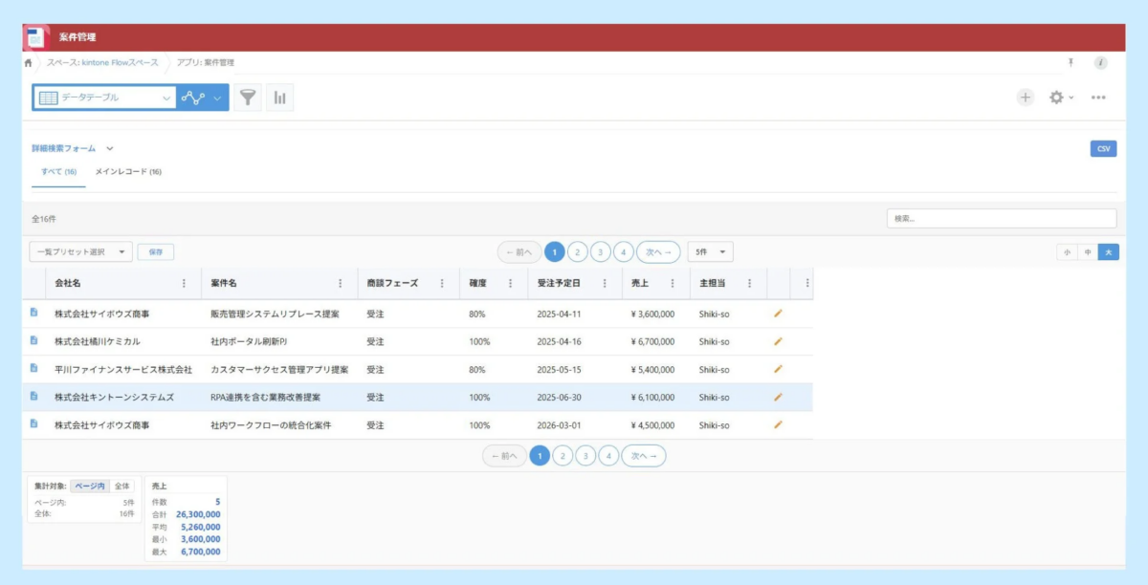Open 売上 column menu dots
The image size is (1148, 585).
pyautogui.click(x=673, y=283)
